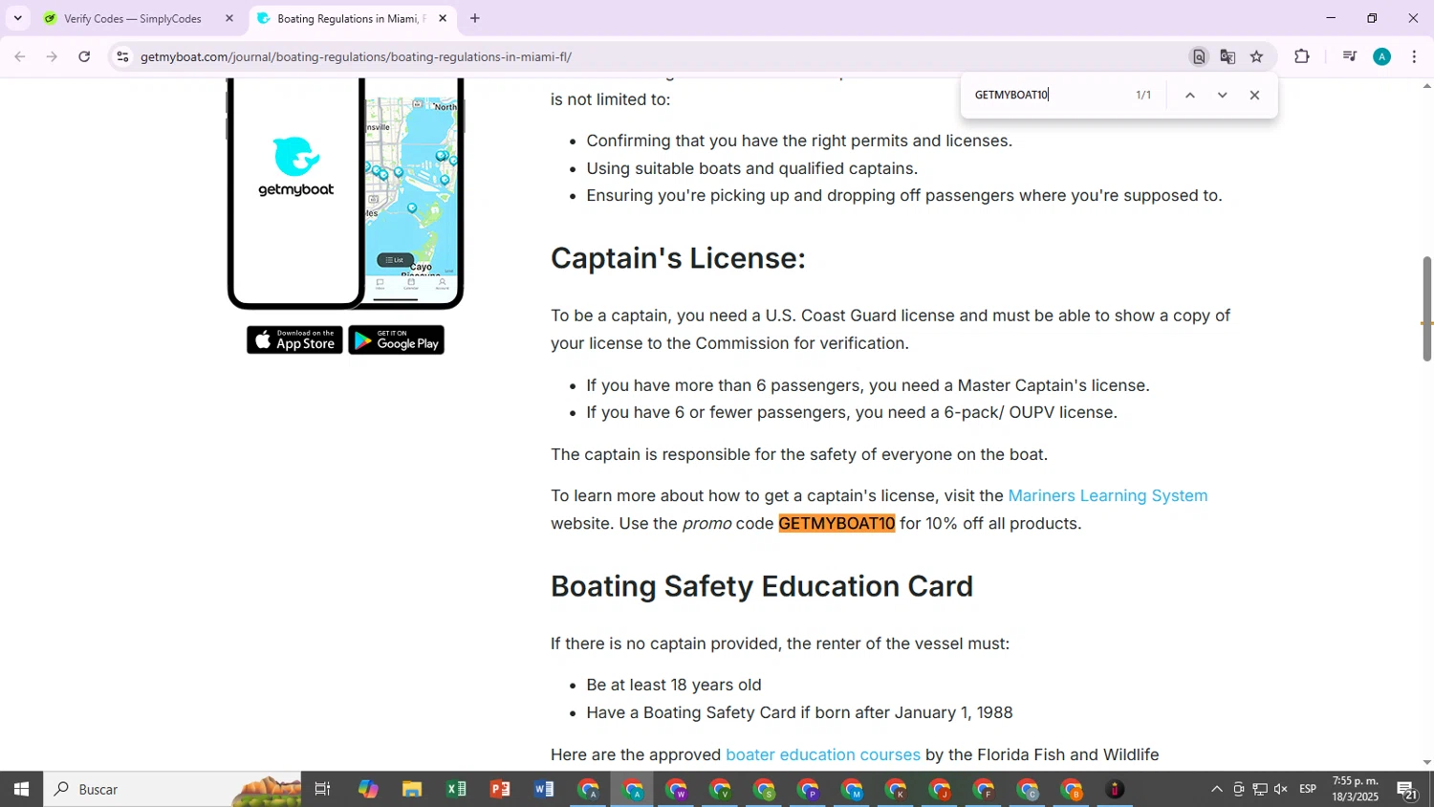
Task: Launch Copilot from the taskbar
Action: pos(368,790)
